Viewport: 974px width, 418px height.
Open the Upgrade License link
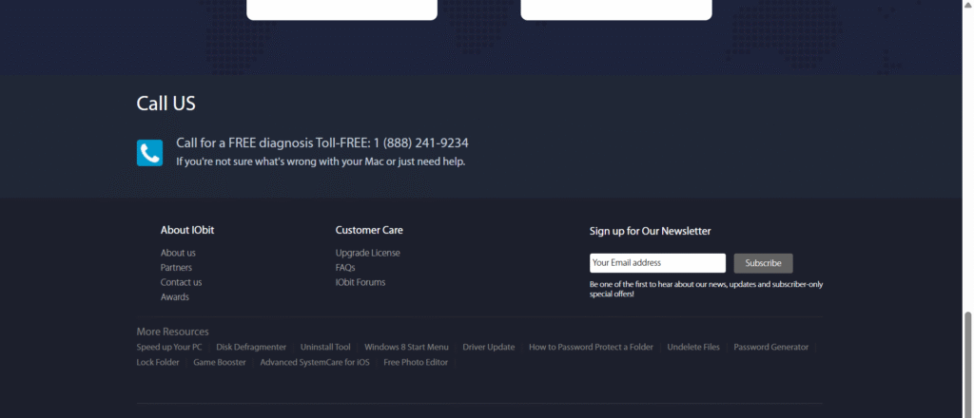point(367,253)
